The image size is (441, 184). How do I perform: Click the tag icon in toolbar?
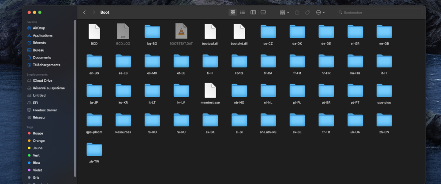click(307, 12)
